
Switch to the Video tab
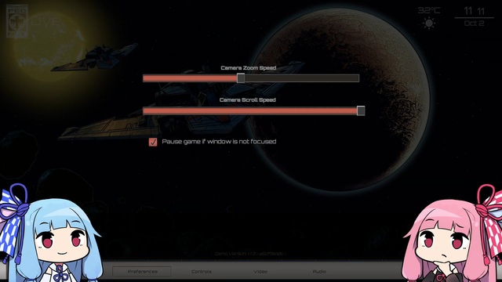[260, 272]
